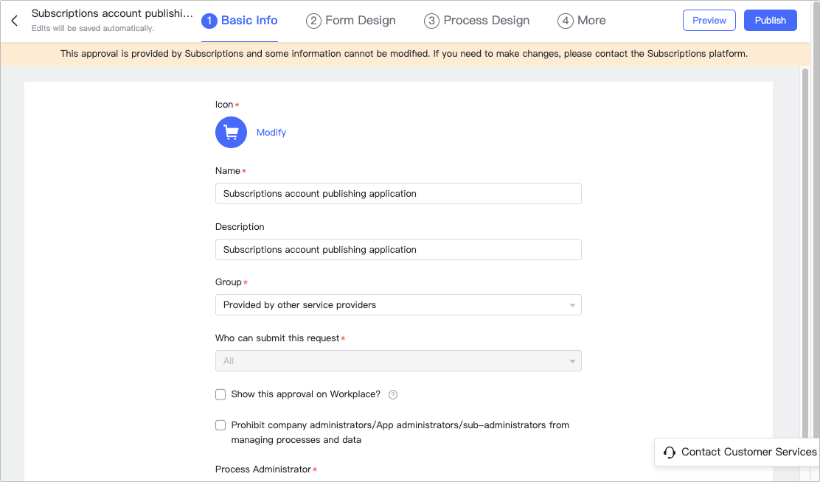This screenshot has height=482, width=820.
Task: Check the Prohibit administrators from managing option
Action: pyautogui.click(x=220, y=425)
